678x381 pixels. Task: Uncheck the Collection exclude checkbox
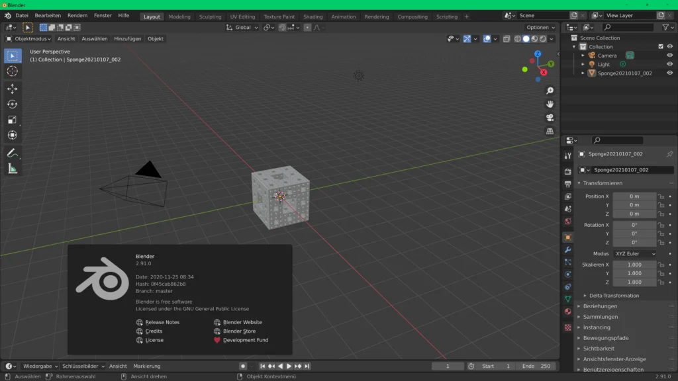pos(660,46)
